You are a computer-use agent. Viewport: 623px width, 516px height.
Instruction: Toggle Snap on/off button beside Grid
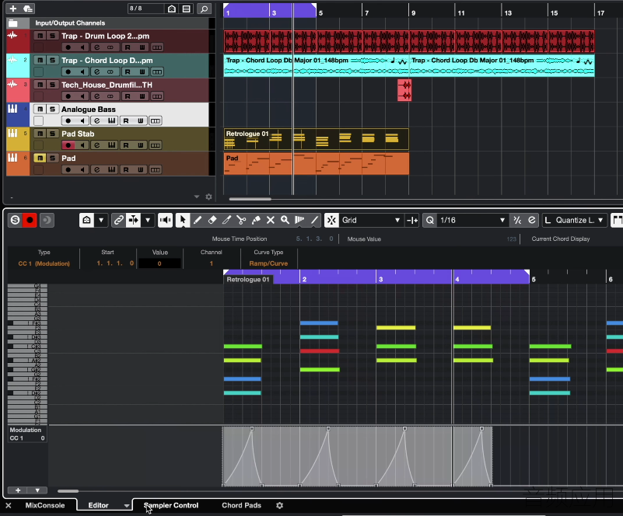[x=331, y=220]
